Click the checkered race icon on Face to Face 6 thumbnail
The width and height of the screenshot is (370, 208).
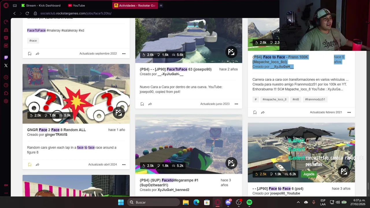[x=344, y=171]
